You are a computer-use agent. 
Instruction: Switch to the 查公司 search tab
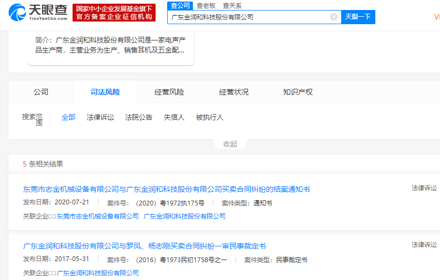180,6
